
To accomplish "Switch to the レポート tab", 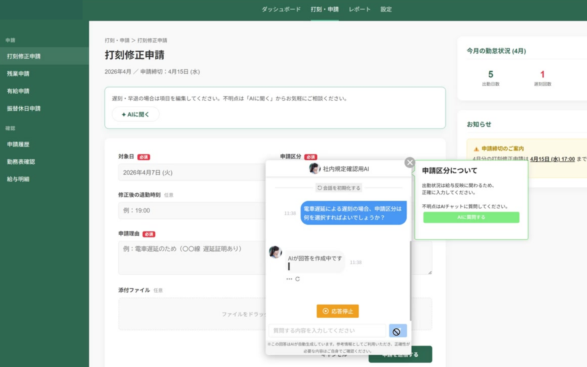I will 360,9.
